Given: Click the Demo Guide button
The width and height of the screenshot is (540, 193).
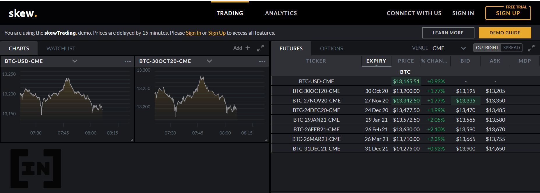Looking at the screenshot, I should pyautogui.click(x=505, y=33).
